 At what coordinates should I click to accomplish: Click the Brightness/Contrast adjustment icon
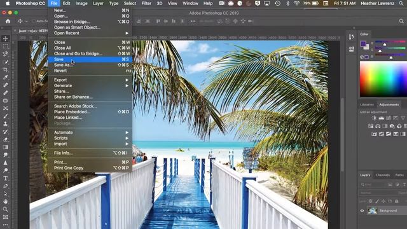[374, 118]
